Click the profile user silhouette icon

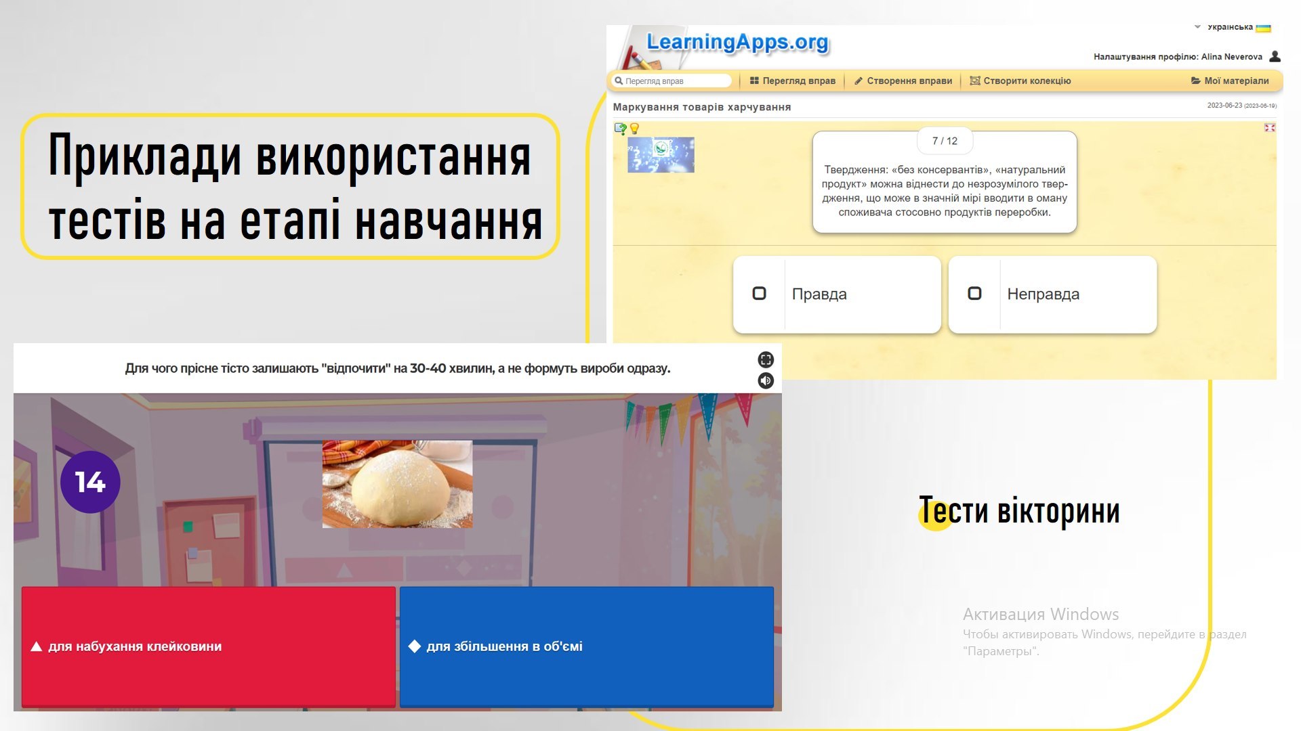tap(1275, 56)
